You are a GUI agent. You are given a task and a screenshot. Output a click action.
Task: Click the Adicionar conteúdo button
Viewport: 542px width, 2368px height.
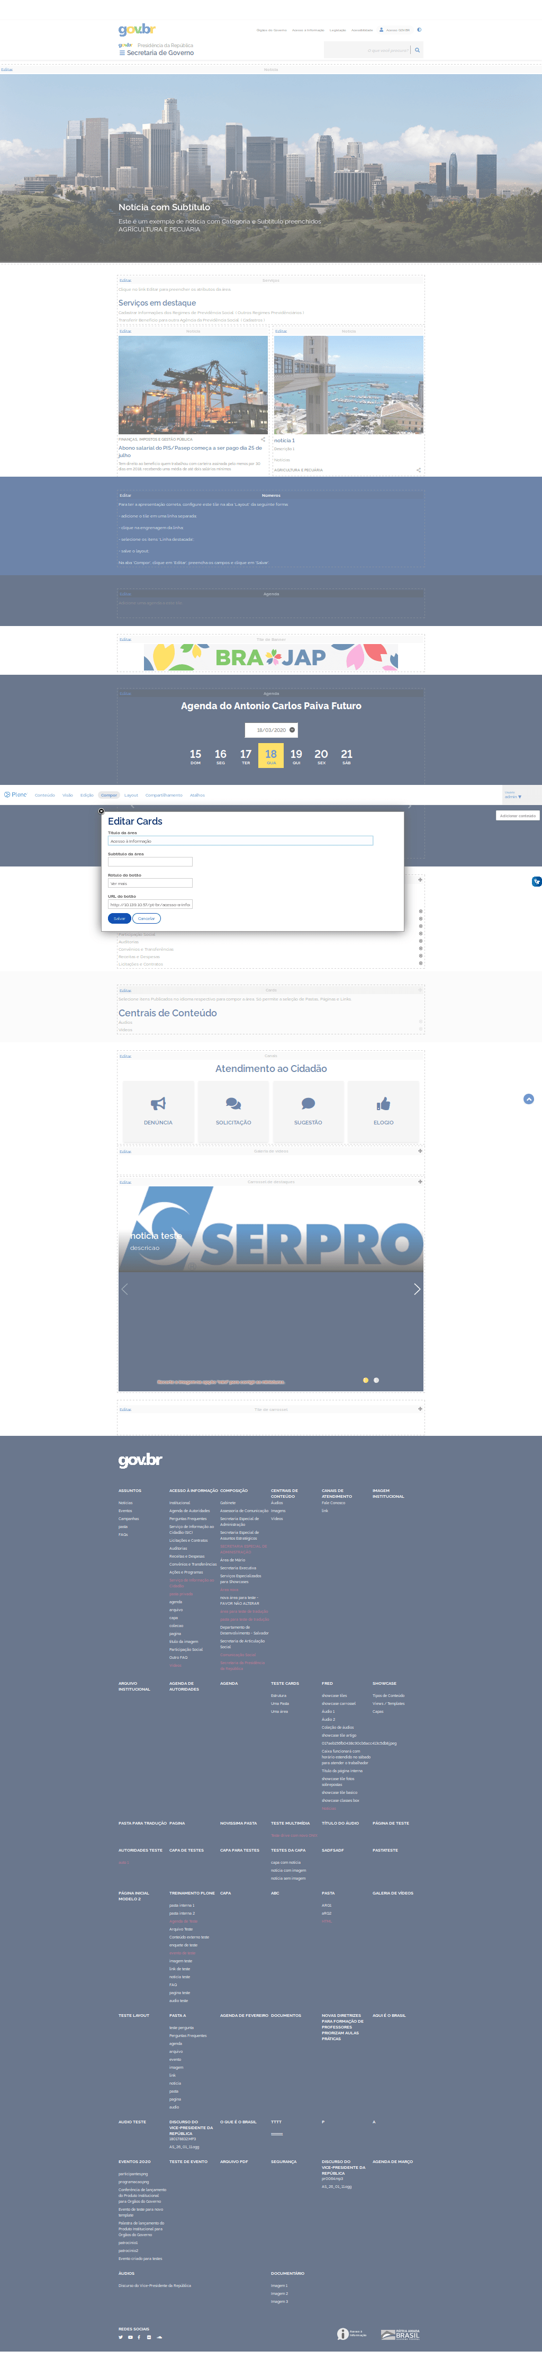coord(517,816)
